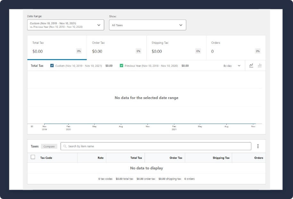Select the Total Tax summary tab

[57, 48]
